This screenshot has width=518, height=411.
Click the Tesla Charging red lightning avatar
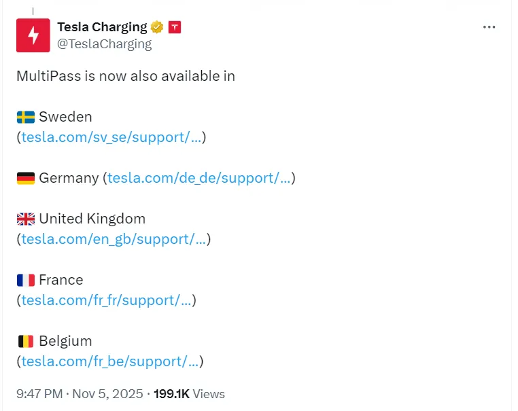pos(33,35)
